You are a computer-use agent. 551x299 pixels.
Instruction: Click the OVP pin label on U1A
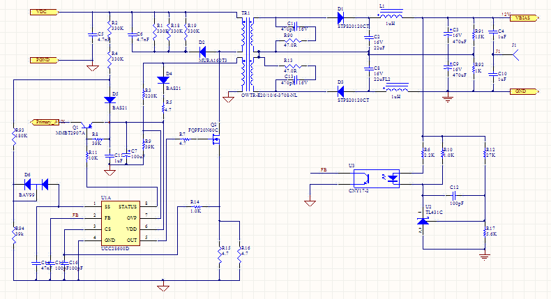tap(132, 218)
